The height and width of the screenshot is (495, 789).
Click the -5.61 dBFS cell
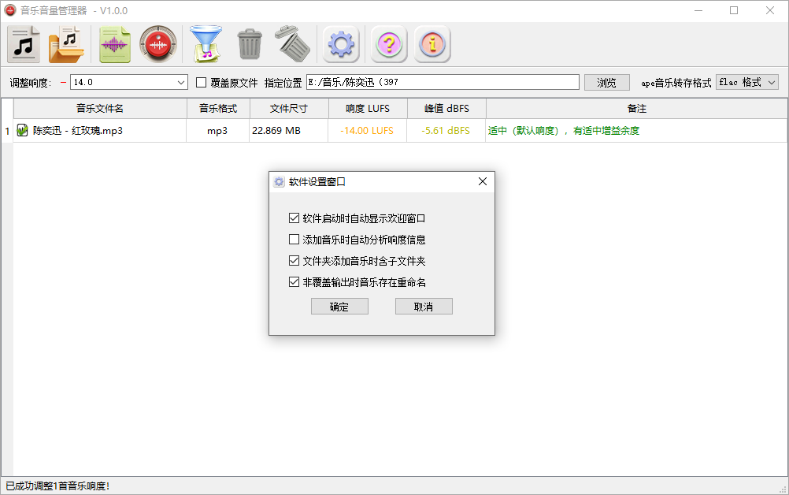click(x=446, y=130)
